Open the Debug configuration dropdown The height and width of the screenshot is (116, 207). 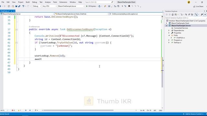(37, 6)
